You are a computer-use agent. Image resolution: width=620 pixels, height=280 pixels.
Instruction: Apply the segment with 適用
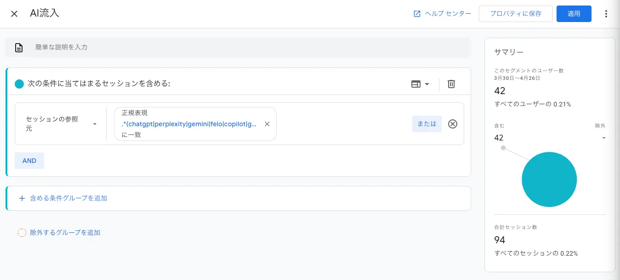coord(574,14)
